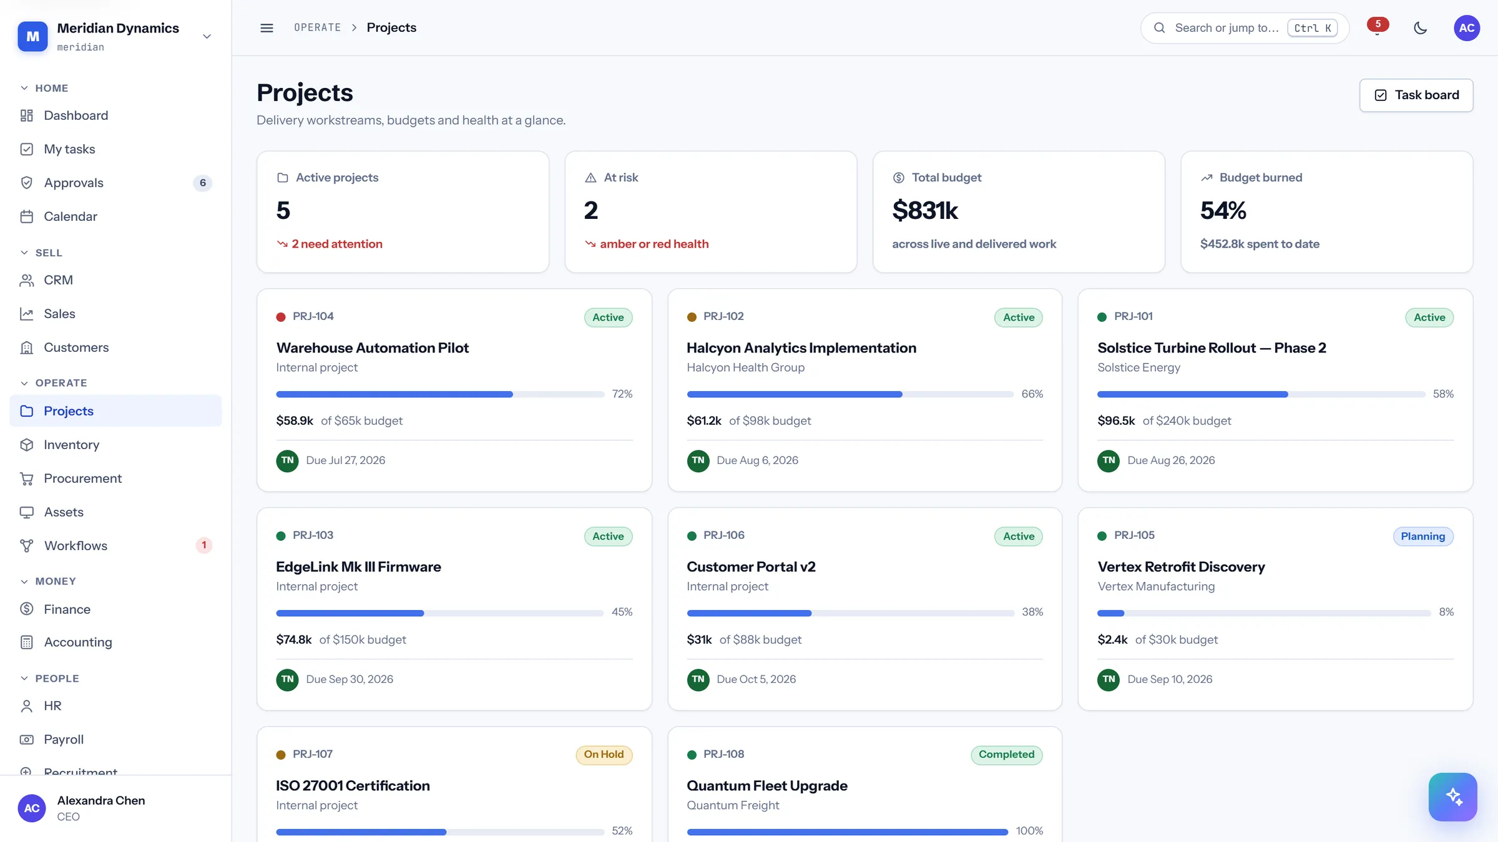Open the Sales chart icon

tap(26, 314)
